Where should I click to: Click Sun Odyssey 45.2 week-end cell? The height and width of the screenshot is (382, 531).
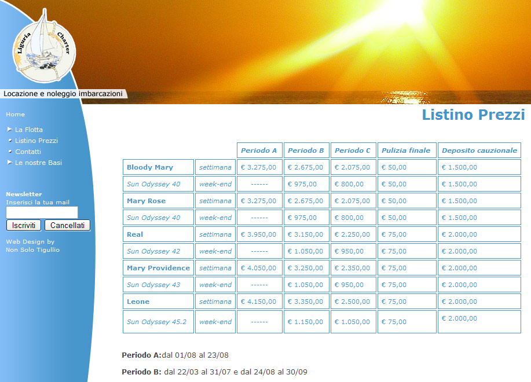tap(215, 322)
